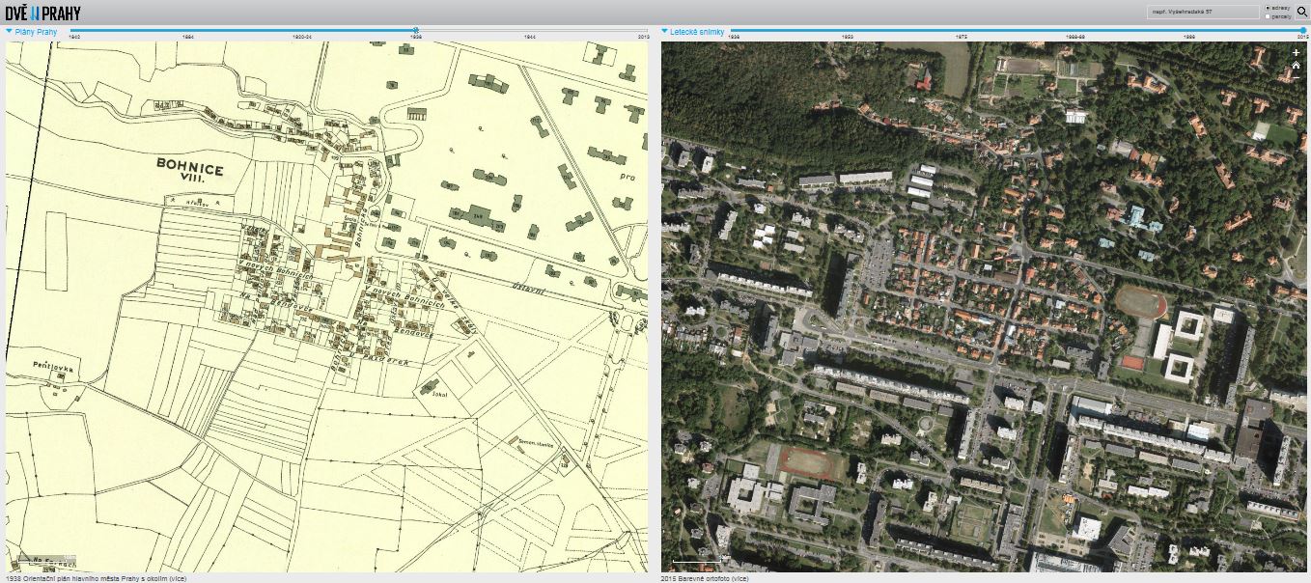Viewport: 1311px width, 583px height.
Task: Click the aerial timeline slider handle at 2015
Action: pyautogui.click(x=1303, y=30)
